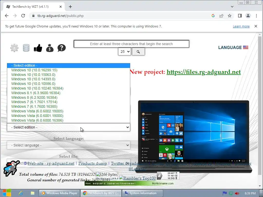This screenshot has height=197, width=263.
Task: Click the LANGUAGE flag selector
Action: pyautogui.click(x=233, y=47)
